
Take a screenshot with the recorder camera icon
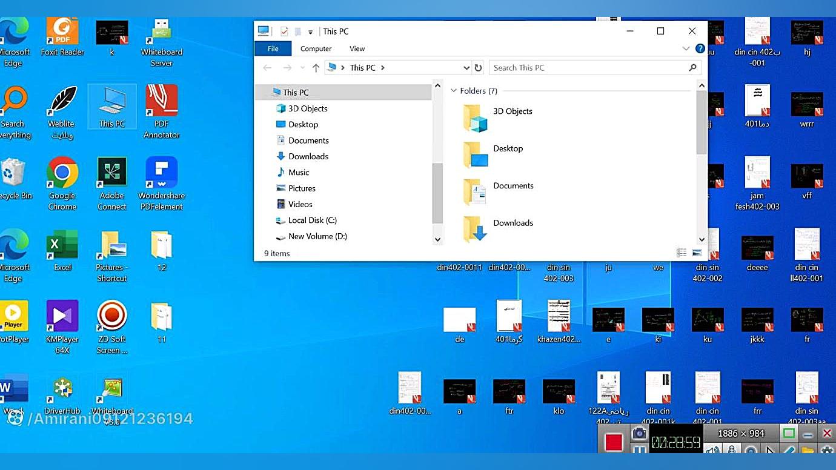pos(639,433)
